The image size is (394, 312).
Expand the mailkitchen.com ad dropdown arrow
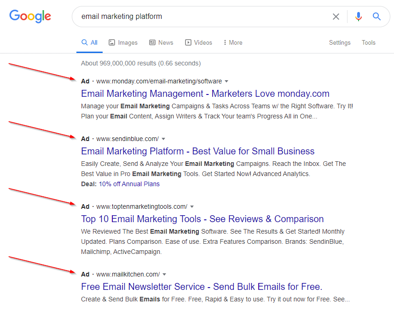(x=164, y=274)
